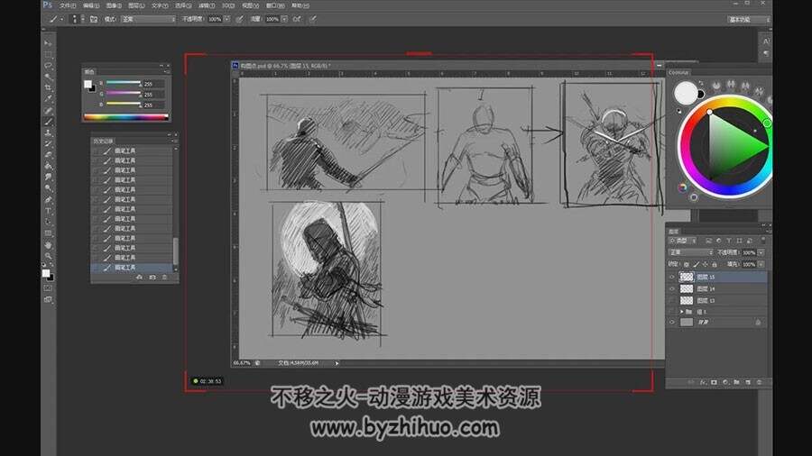Open the layer blend mode dropdown
This screenshot has width=812, height=456.
point(691,252)
